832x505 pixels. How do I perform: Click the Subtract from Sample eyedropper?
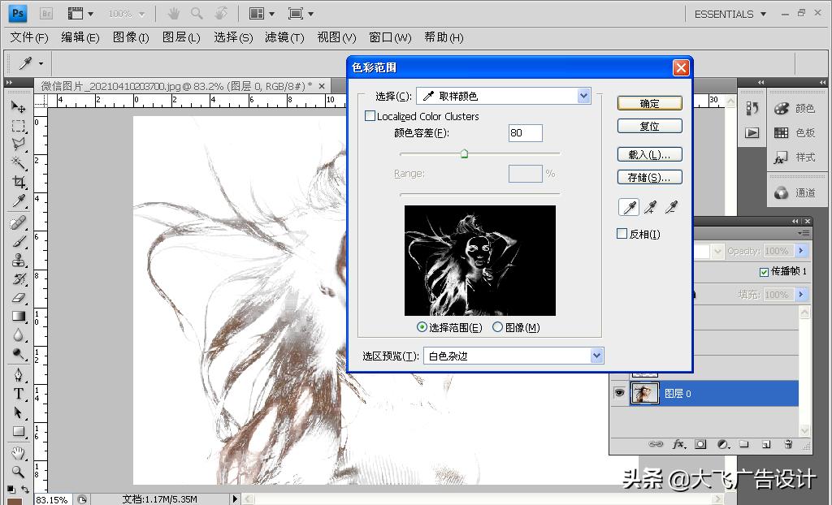(671, 209)
